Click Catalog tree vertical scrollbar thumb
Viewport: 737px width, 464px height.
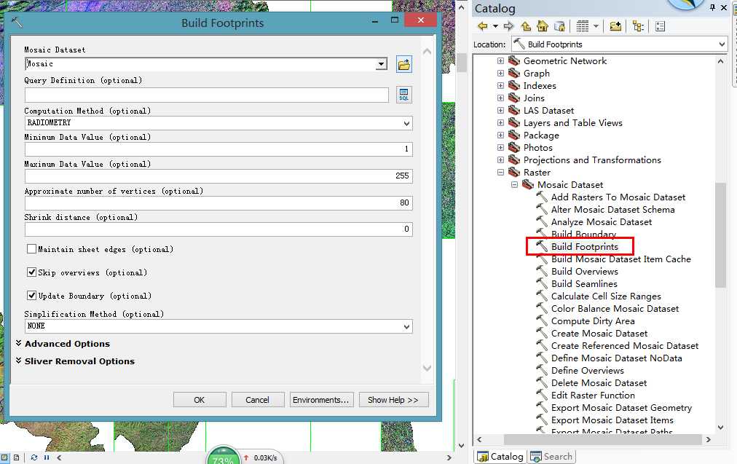(x=720, y=235)
